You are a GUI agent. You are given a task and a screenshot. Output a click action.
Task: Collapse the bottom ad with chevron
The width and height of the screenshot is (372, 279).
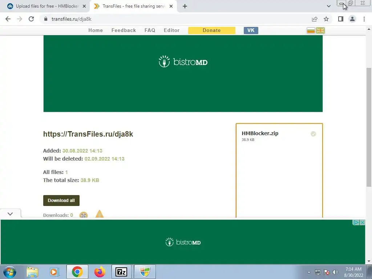tap(10, 214)
